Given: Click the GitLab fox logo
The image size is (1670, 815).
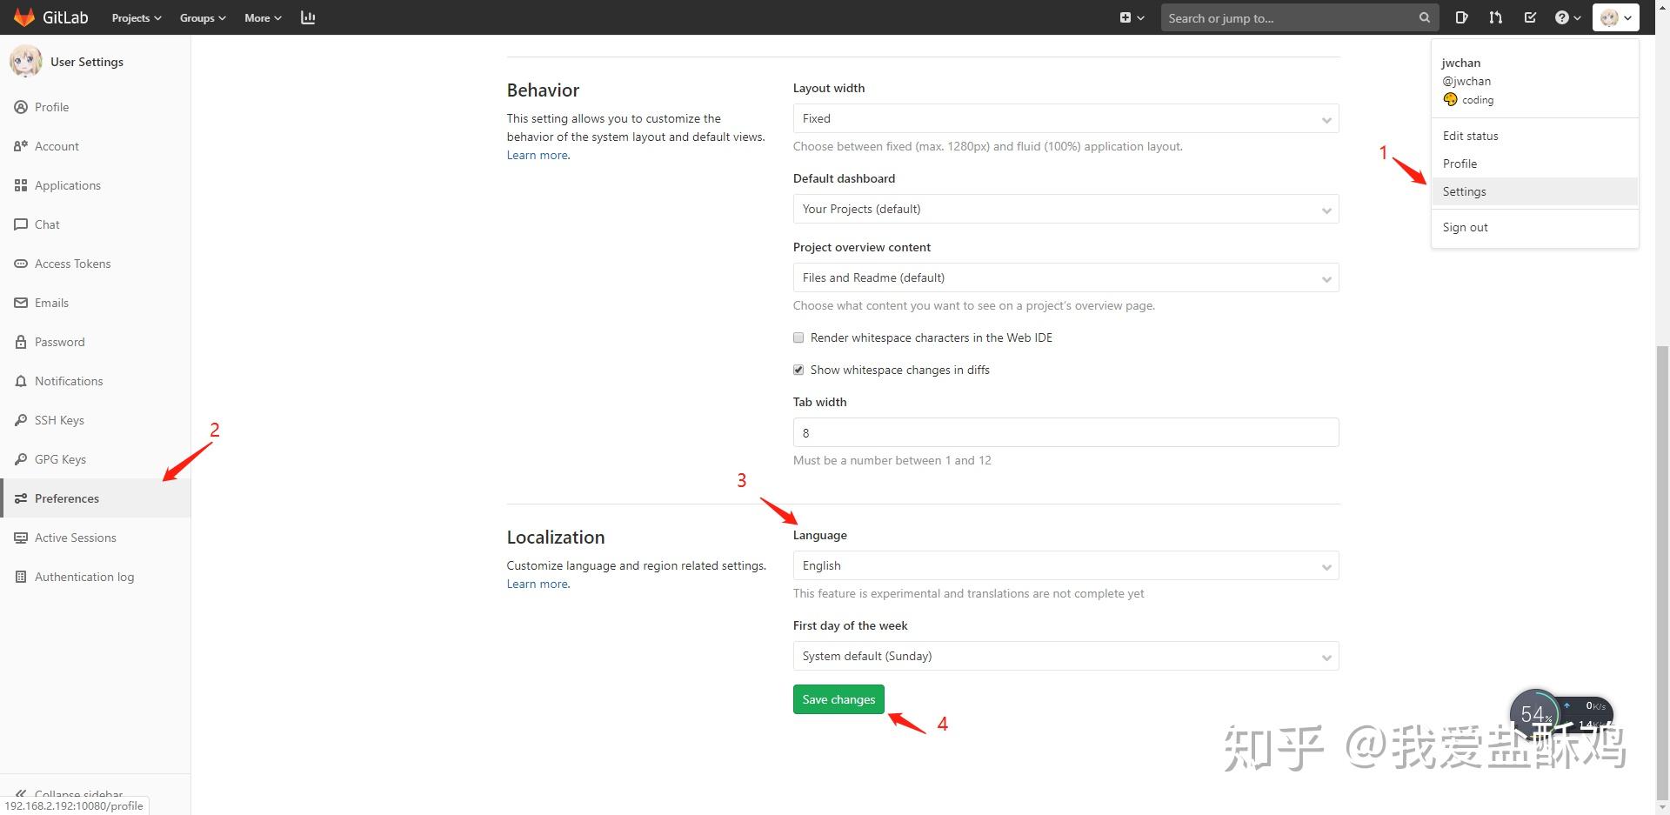Looking at the screenshot, I should point(23,17).
